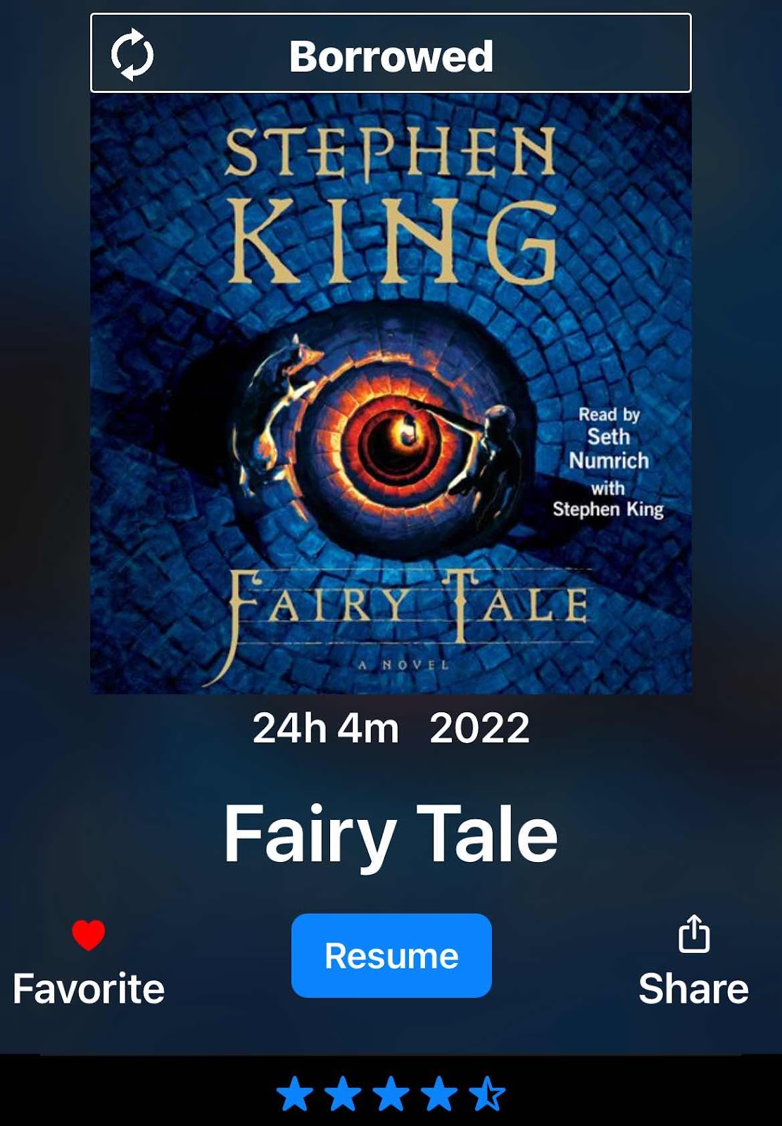
Task: Click the 24h 4m duration text
Action: 325,728
